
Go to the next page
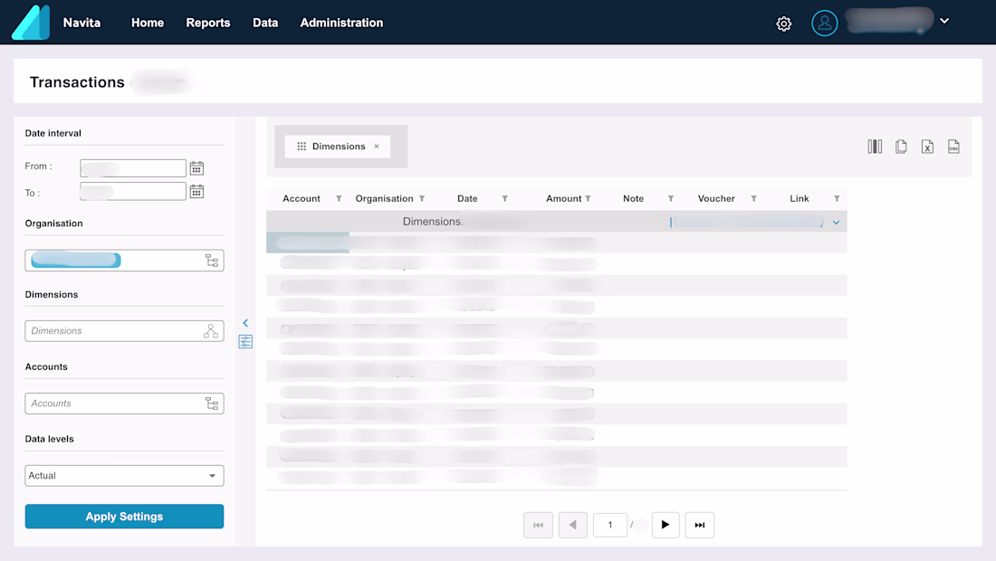coord(666,525)
